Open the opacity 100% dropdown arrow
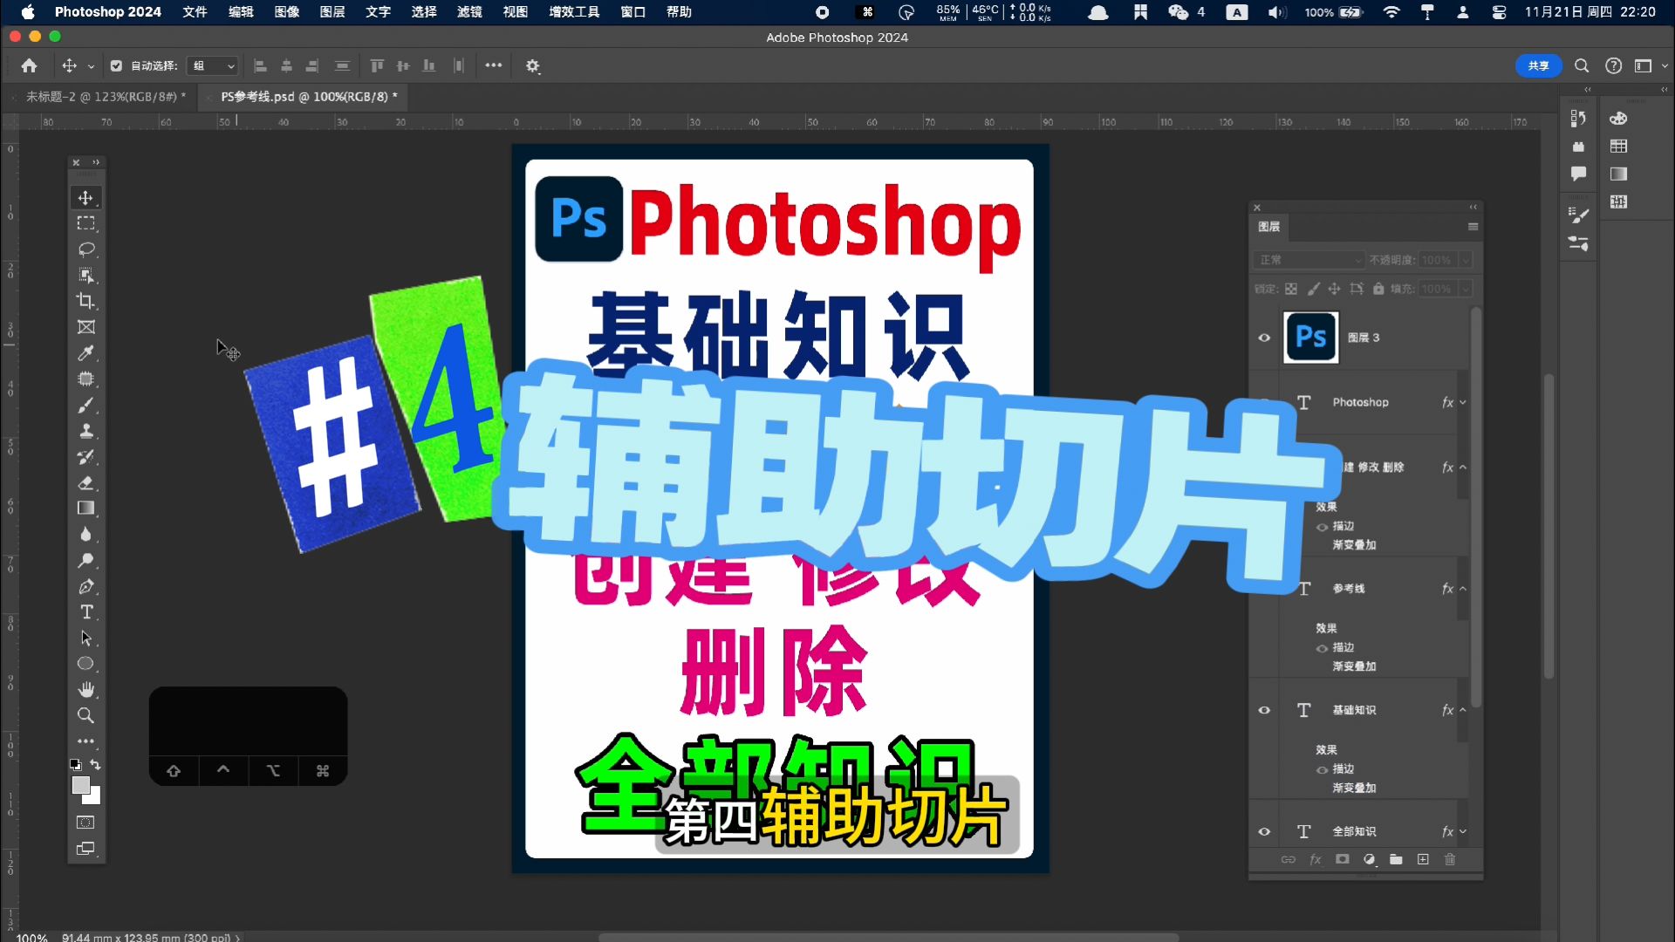Image resolution: width=1675 pixels, height=942 pixels. [1466, 260]
